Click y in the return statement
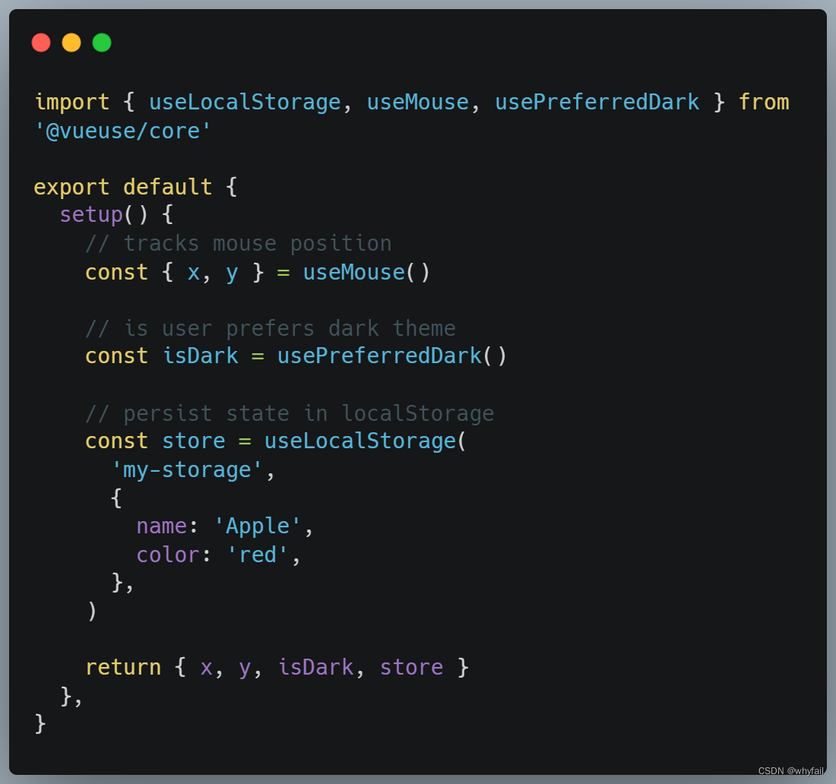The image size is (836, 784). [244, 670]
